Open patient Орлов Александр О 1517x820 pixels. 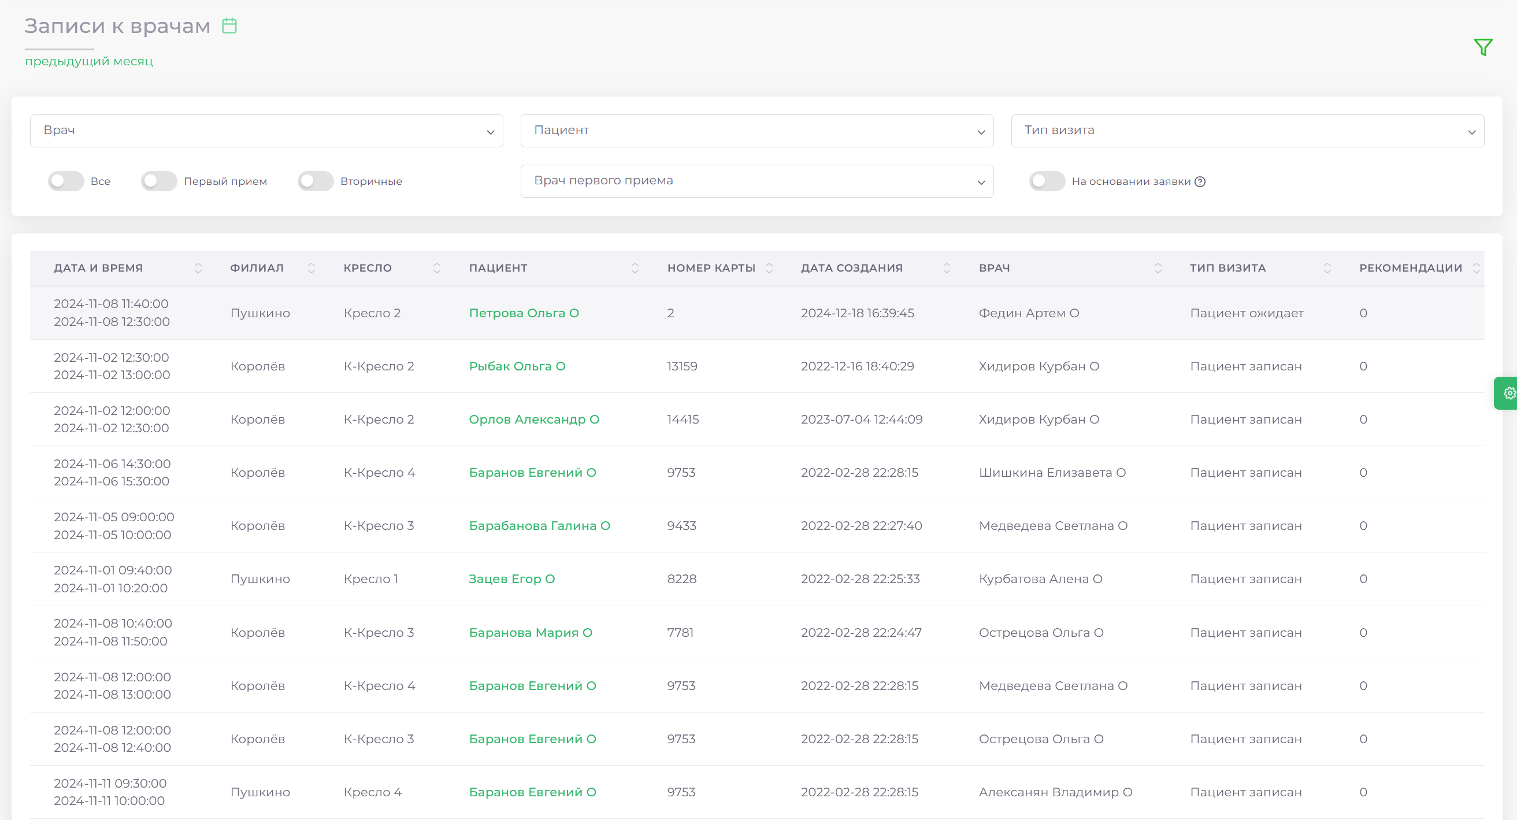click(533, 420)
